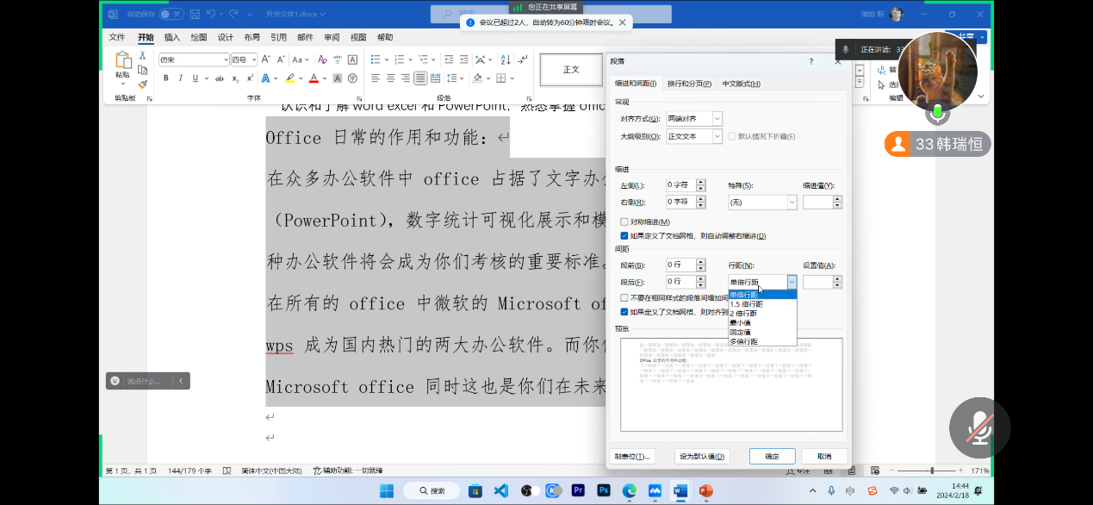
Task: Click the 行距 dropdown arrow
Action: 792,282
